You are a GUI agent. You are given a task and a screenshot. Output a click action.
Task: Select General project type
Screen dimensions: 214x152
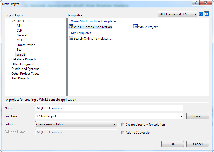coord(22,35)
